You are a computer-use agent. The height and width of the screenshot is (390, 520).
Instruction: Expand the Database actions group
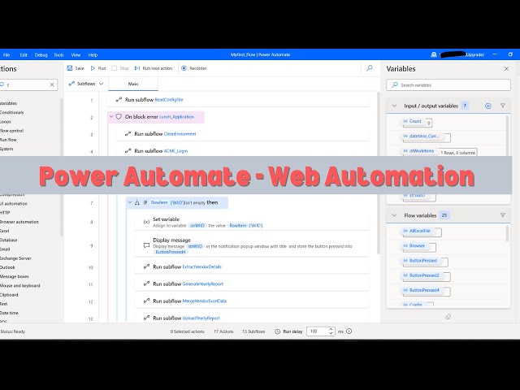click(x=9, y=240)
